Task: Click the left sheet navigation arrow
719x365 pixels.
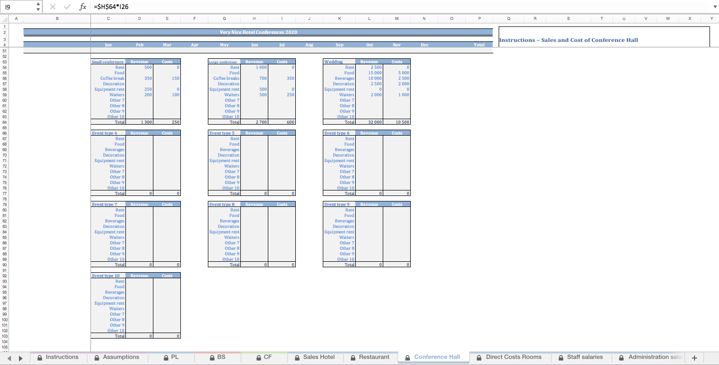Action: 8,357
